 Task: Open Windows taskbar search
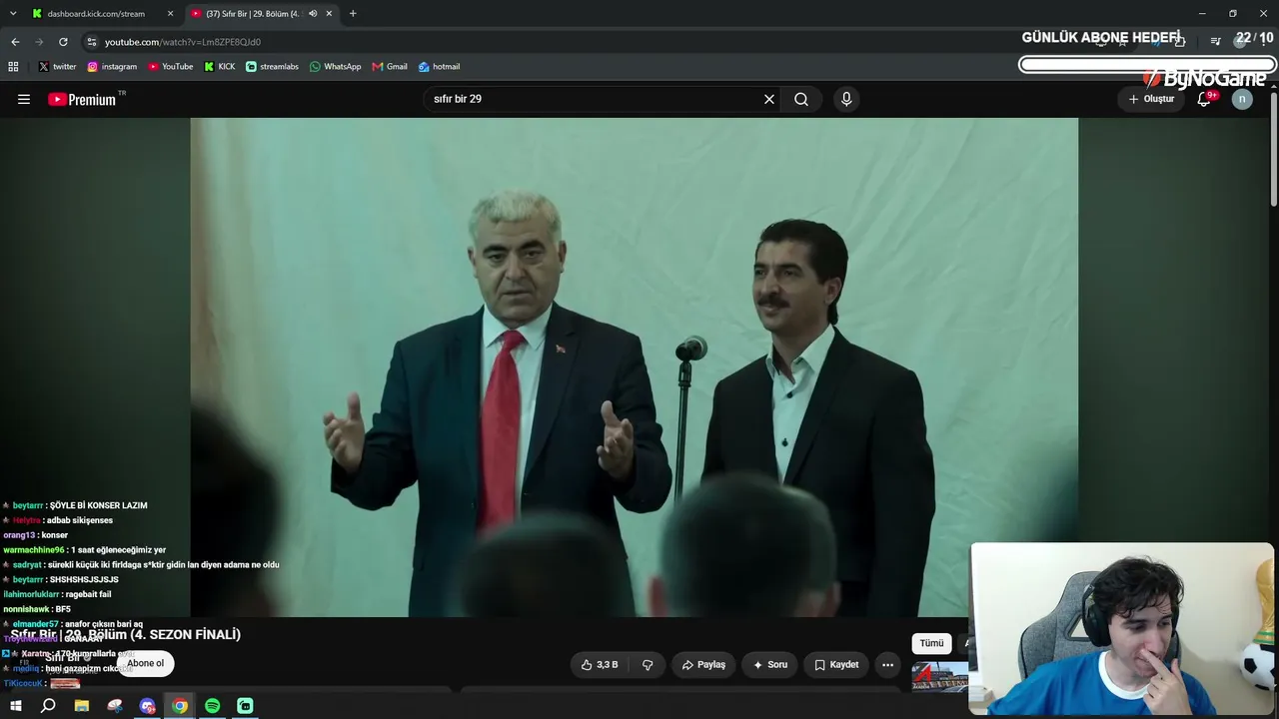[48, 706]
